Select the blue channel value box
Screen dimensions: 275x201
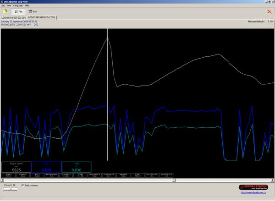[46, 167]
